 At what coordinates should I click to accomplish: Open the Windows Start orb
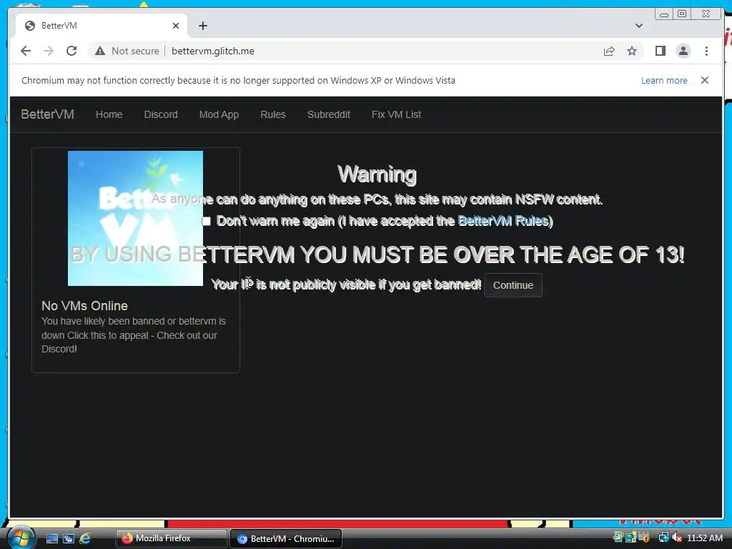pyautogui.click(x=21, y=538)
